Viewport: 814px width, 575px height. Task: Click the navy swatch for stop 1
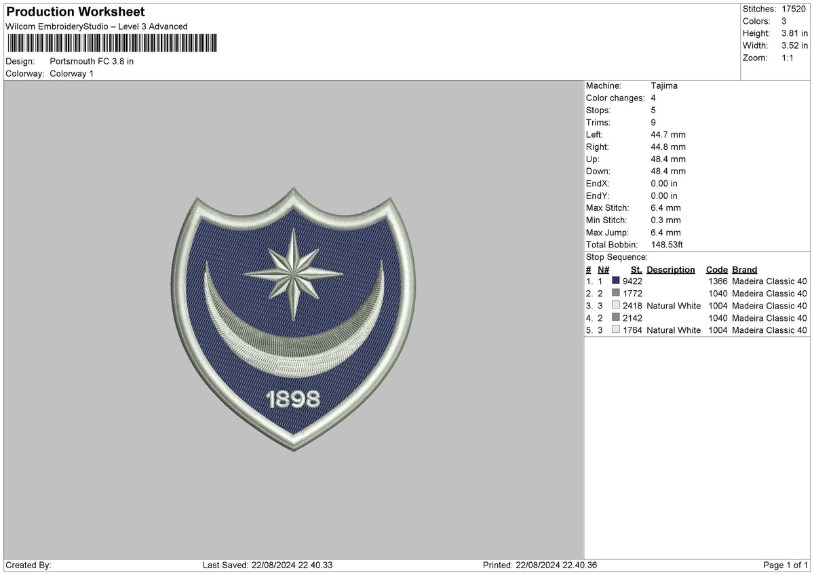616,281
